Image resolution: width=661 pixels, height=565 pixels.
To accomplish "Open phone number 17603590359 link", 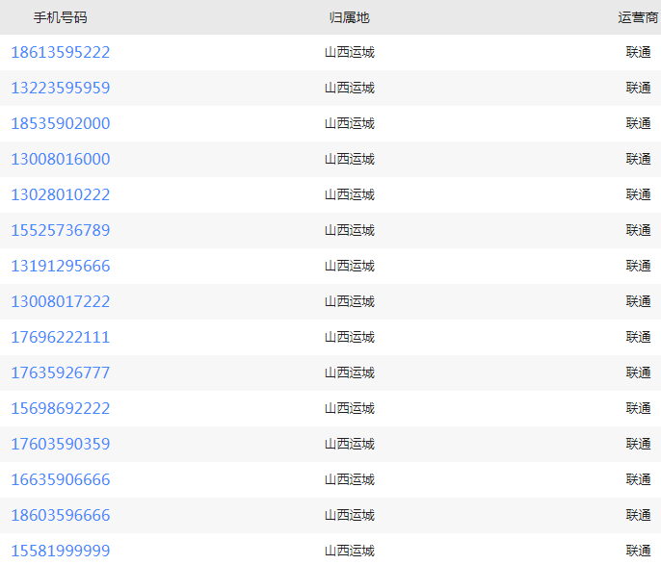I will (61, 444).
